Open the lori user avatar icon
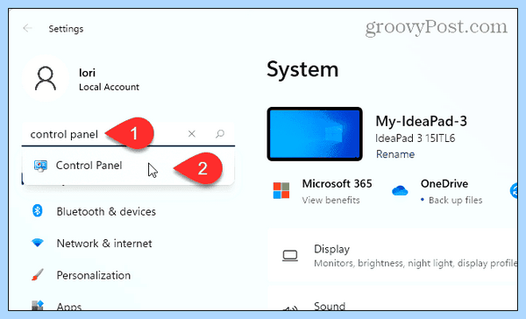526x319 pixels. tap(46, 79)
